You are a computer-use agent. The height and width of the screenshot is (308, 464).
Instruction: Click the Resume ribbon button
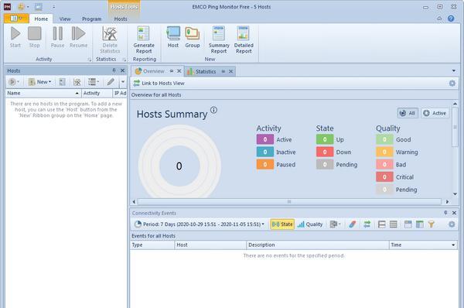78,37
